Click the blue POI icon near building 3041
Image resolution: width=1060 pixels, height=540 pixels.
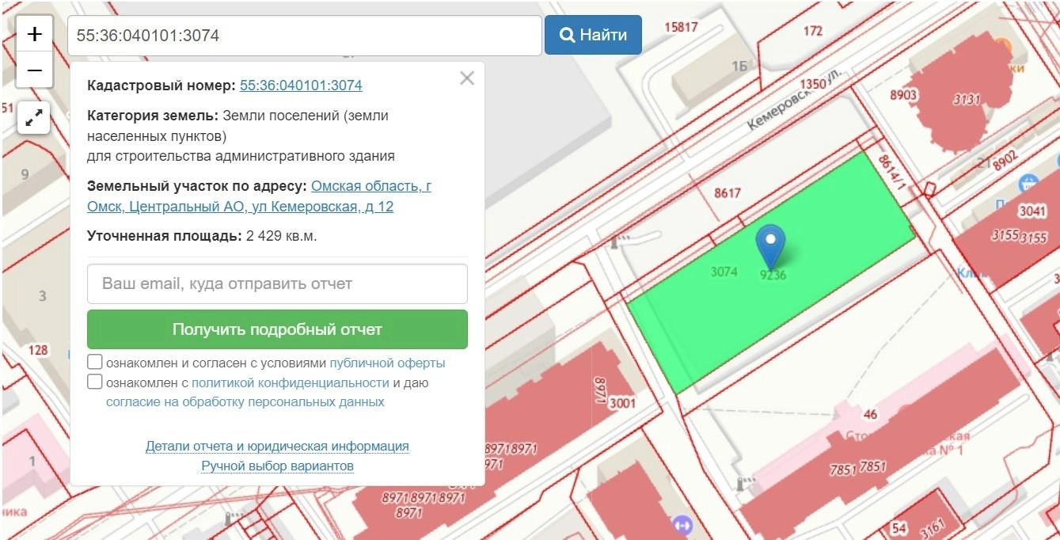[x=1029, y=182]
